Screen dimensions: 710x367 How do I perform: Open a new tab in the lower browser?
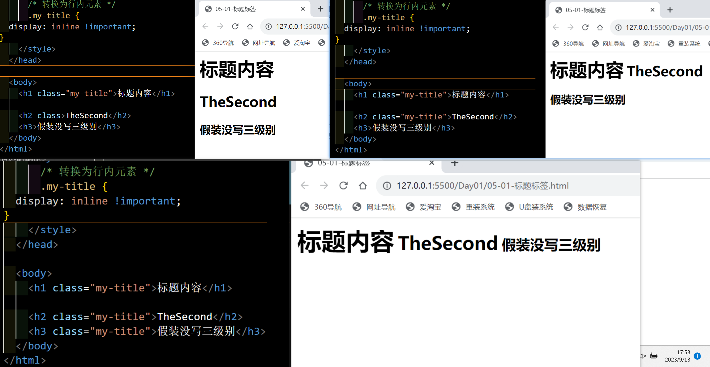(x=454, y=163)
